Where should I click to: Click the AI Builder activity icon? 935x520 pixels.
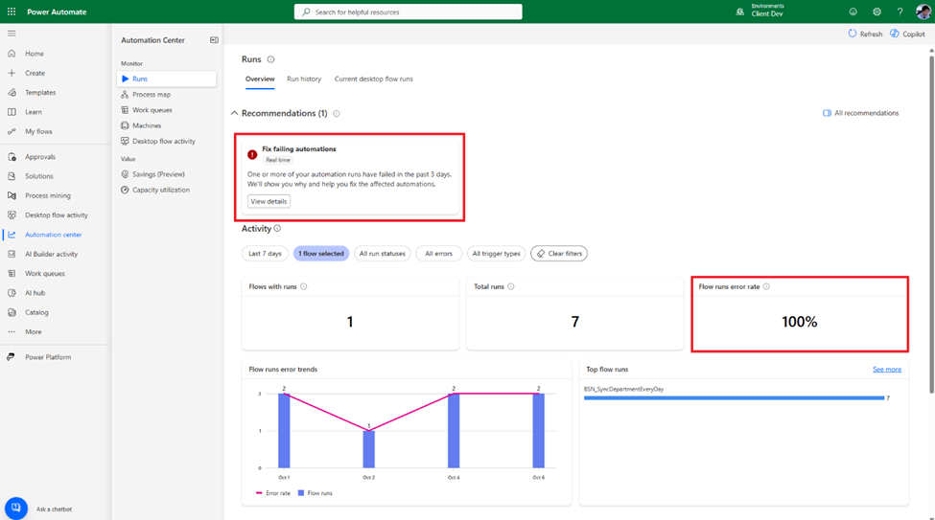click(x=12, y=254)
